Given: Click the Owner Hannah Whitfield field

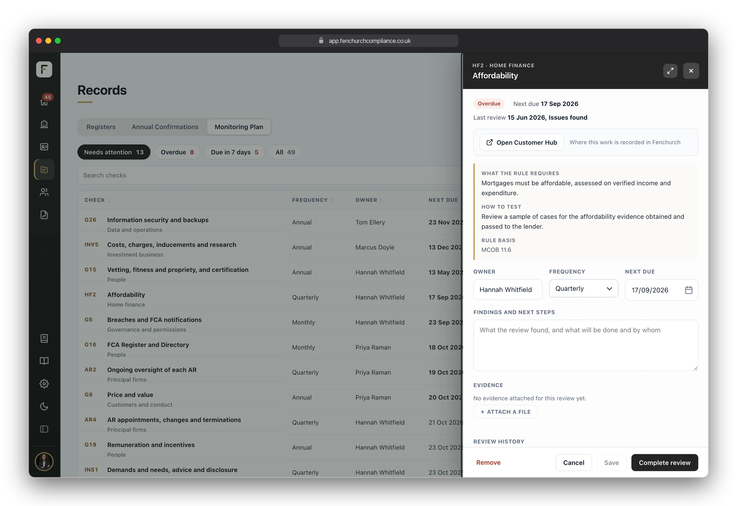Looking at the screenshot, I should [508, 289].
